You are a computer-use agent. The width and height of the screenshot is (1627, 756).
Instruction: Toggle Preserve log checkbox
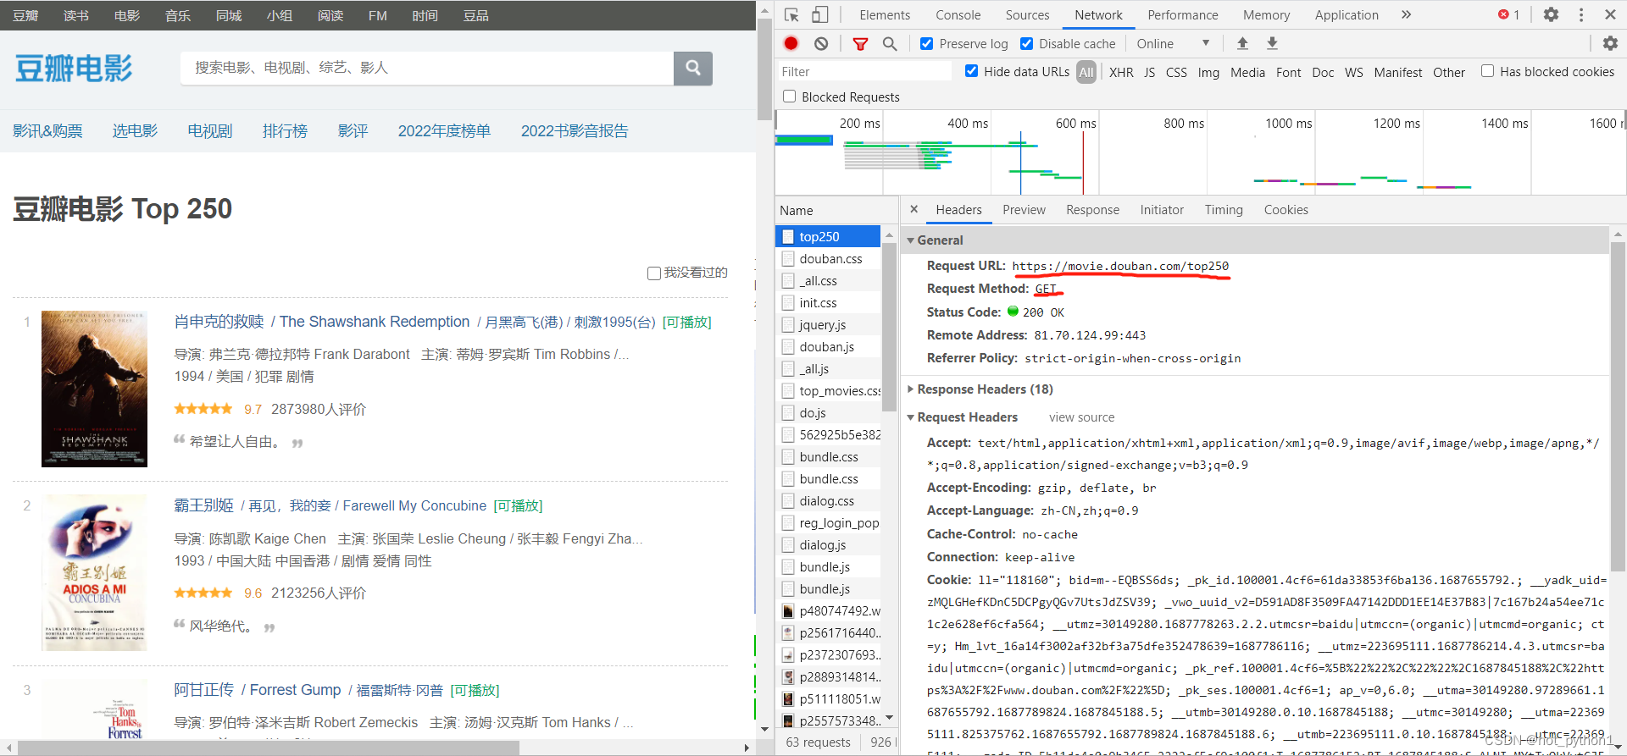pos(926,43)
